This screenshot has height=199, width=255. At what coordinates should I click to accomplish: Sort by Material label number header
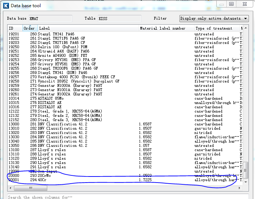[x=167, y=28]
